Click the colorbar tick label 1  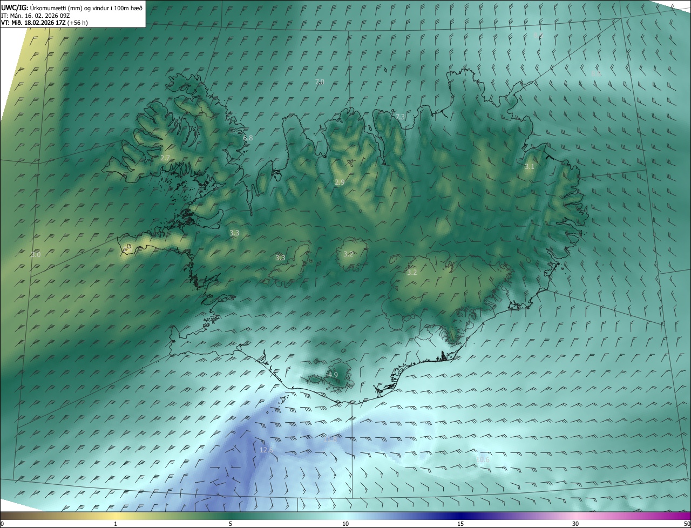(x=116, y=524)
